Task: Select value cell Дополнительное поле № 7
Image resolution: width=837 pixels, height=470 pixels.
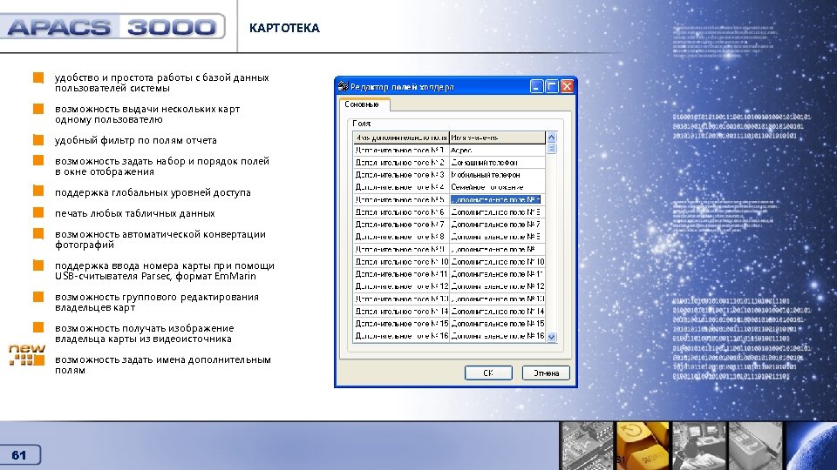Action: pyautogui.click(x=497, y=225)
